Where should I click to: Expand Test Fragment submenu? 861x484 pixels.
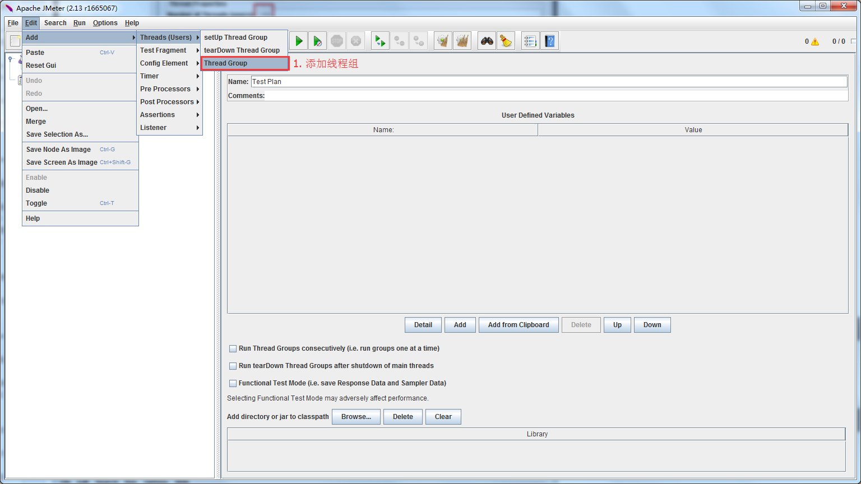click(169, 50)
